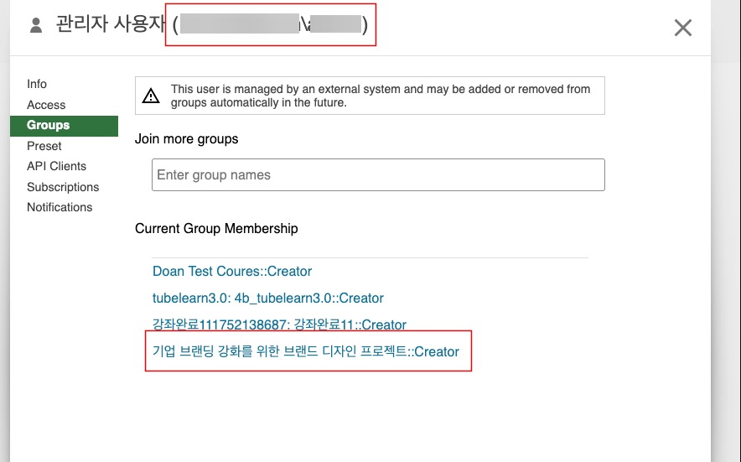Click the blurred username in the title
This screenshot has width=741, height=462.
(270, 24)
